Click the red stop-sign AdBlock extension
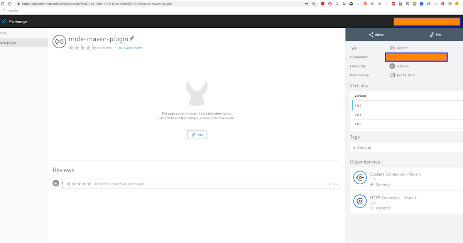 tap(393, 3)
